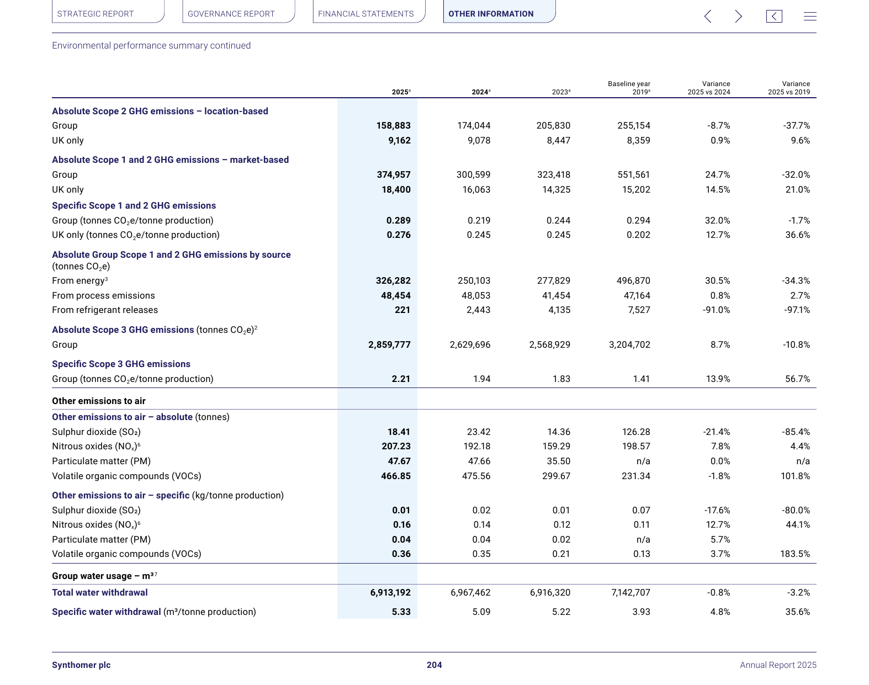Click the 2025 Group value 158,883
The width and height of the screenshot is (869, 685).
(x=393, y=126)
